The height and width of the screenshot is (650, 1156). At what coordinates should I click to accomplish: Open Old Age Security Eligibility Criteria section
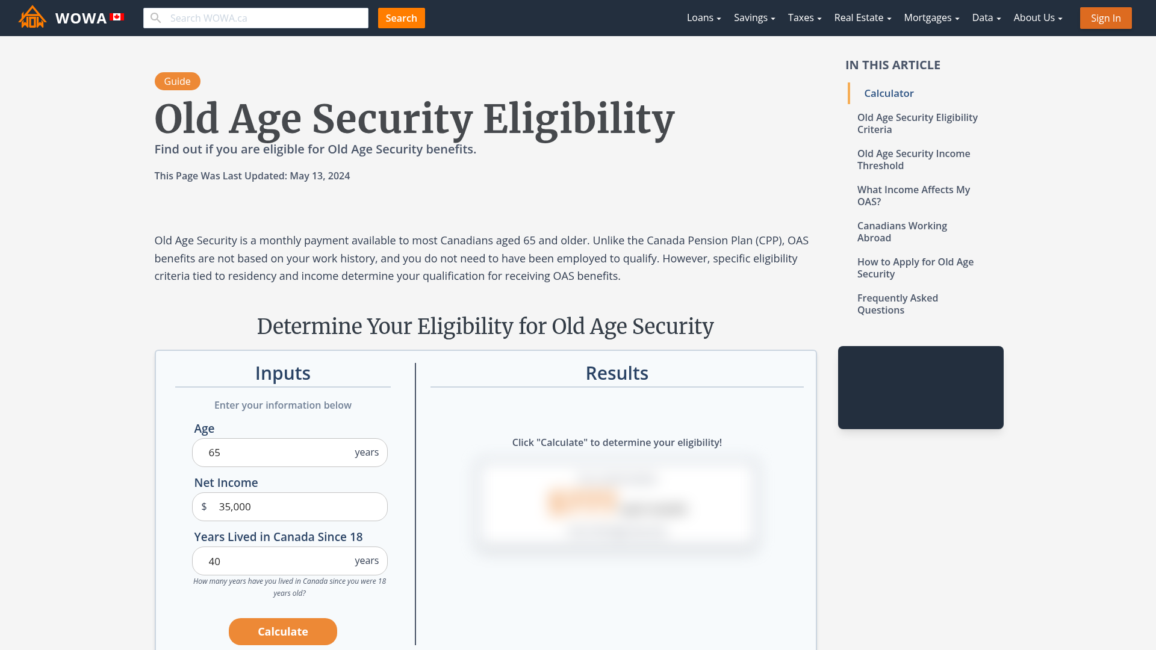point(917,123)
